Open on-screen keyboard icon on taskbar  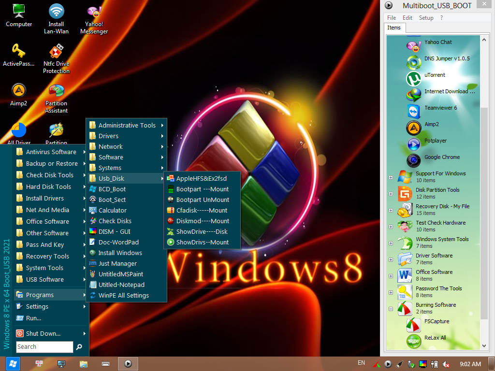coord(105,364)
